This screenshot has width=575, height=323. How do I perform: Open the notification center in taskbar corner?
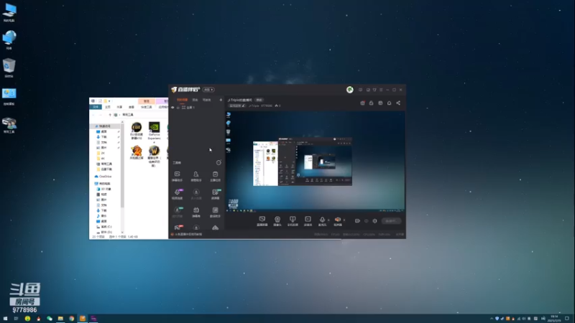[567, 319]
